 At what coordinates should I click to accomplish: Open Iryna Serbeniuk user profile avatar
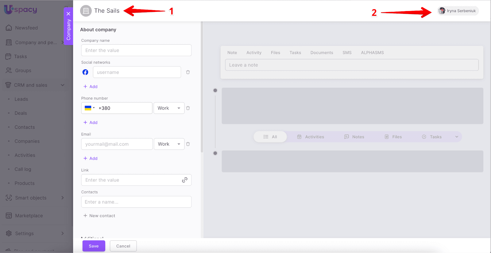pyautogui.click(x=442, y=11)
